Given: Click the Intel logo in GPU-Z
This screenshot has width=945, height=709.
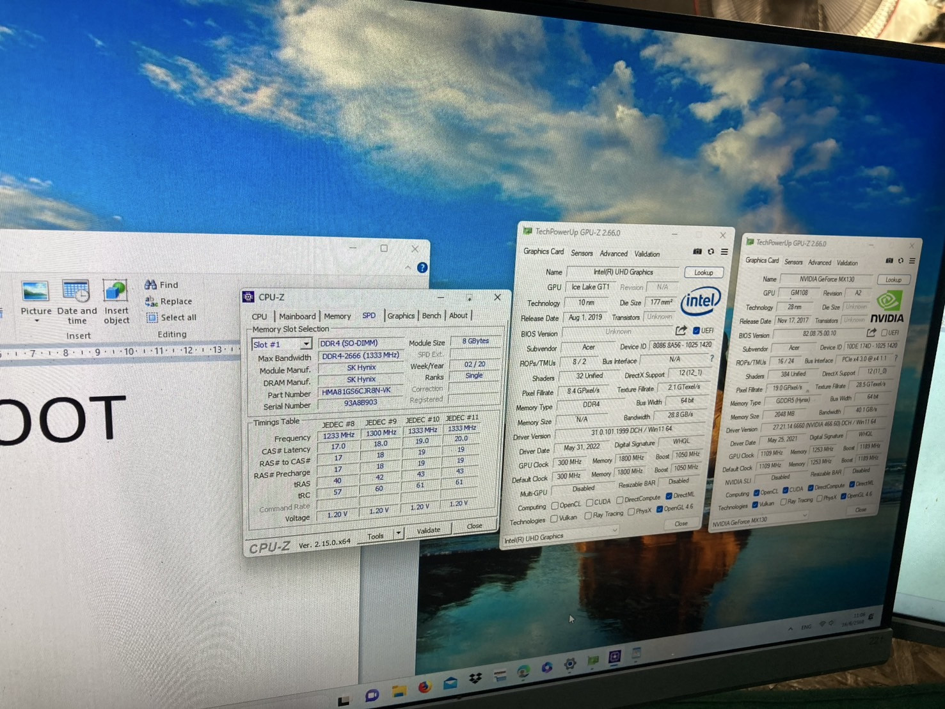Looking at the screenshot, I should 701,301.
